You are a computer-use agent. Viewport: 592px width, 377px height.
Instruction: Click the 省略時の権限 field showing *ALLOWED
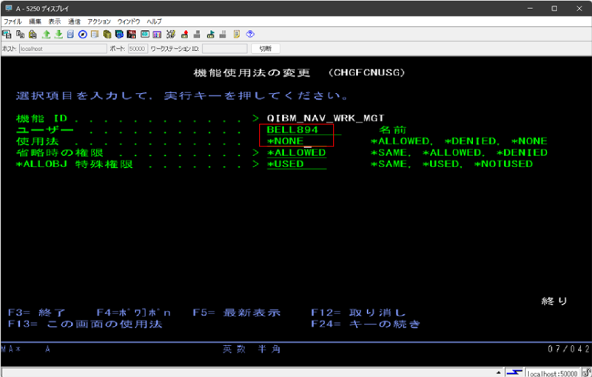tap(296, 153)
